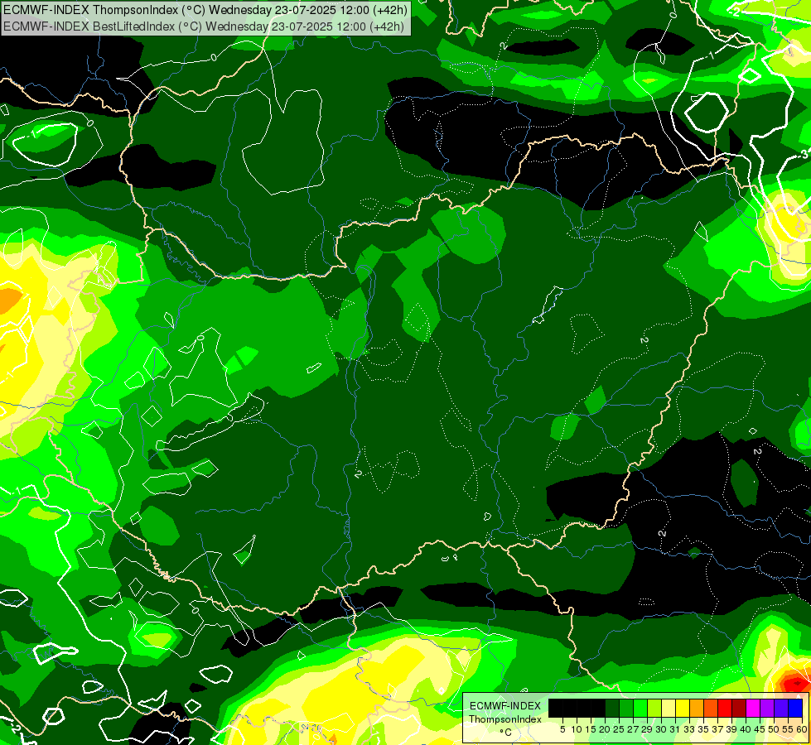Click the legend tick value 27
Image resolution: width=811 pixels, height=745 pixels.
point(633,729)
